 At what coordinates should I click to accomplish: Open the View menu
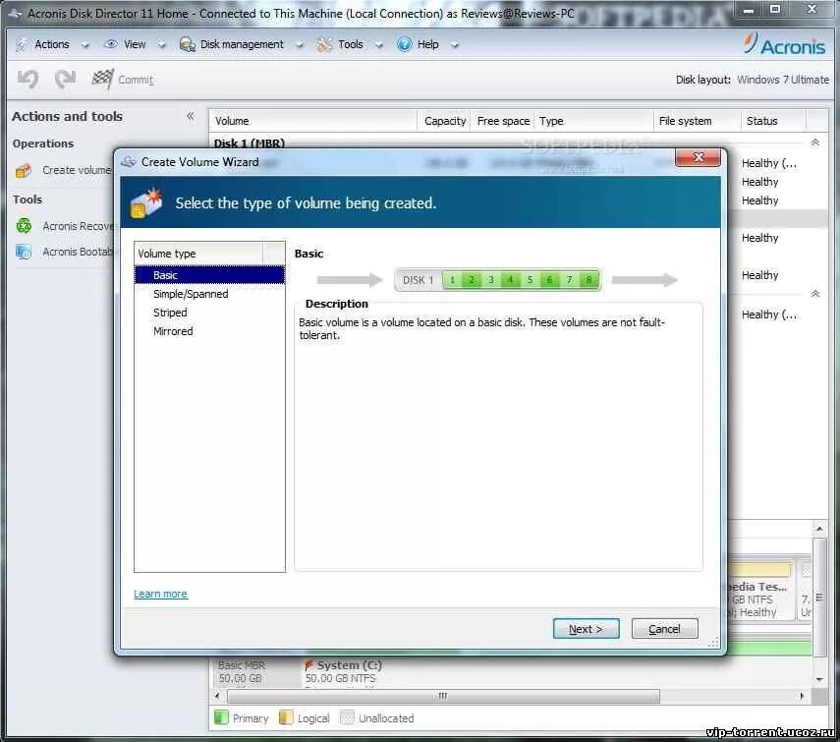(x=135, y=44)
